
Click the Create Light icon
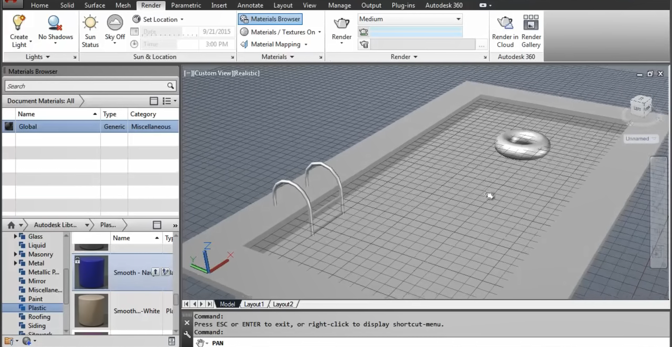(19, 22)
